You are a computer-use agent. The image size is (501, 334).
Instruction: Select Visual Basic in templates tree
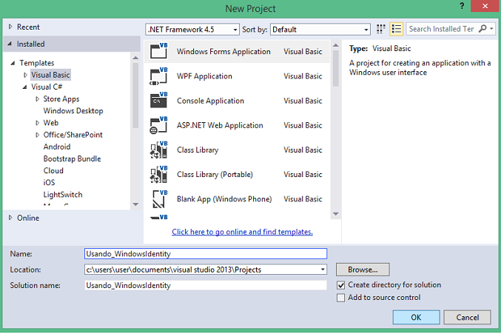pos(50,75)
